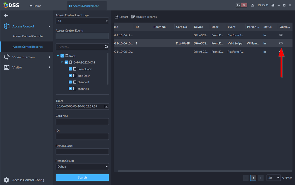Uncheck the channel4 checkbox
The height and width of the screenshot is (185, 295).
pyautogui.click(x=70, y=89)
